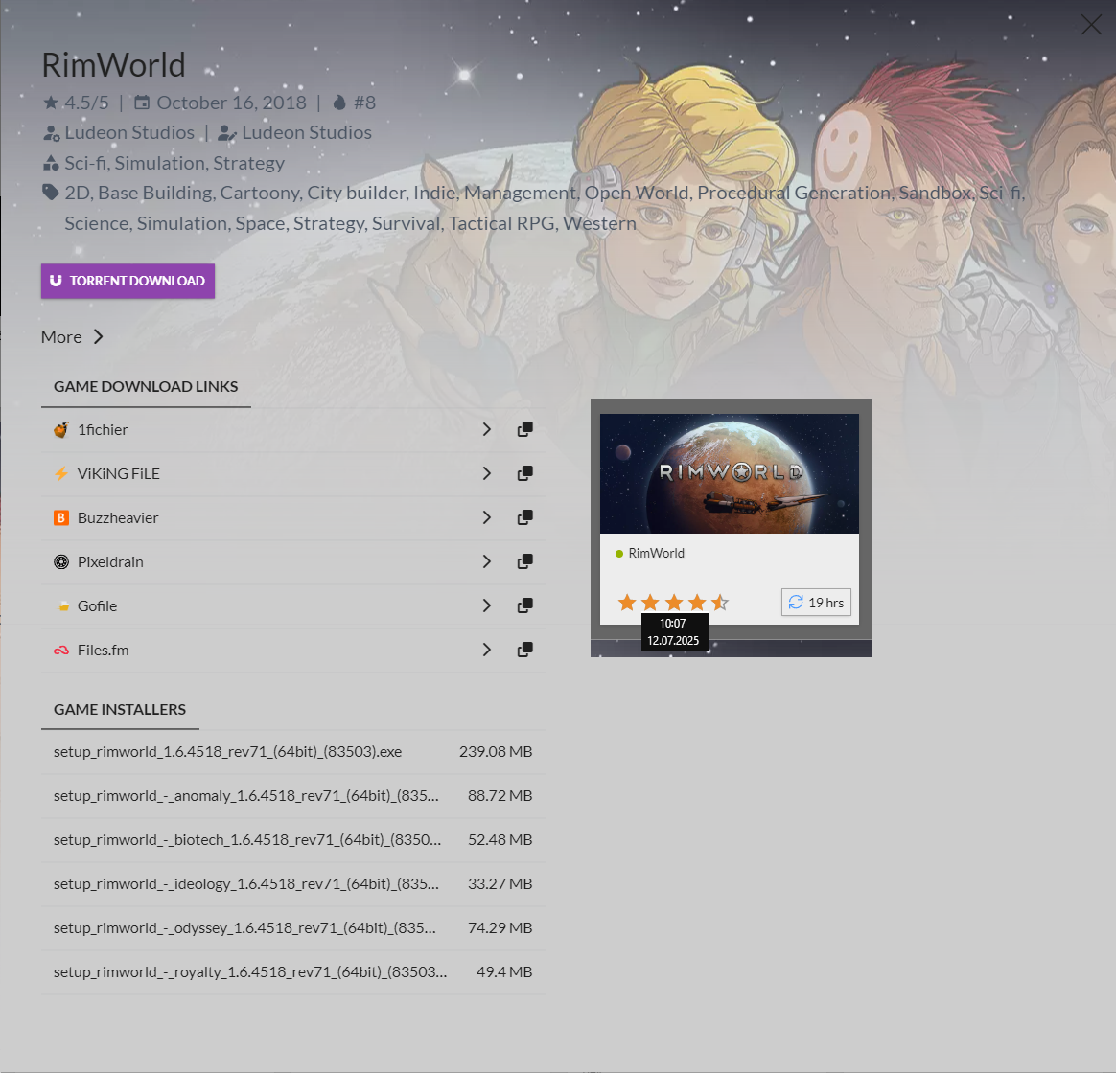Click the person-with-gear developer icon
The image size is (1116, 1073).
point(51,133)
